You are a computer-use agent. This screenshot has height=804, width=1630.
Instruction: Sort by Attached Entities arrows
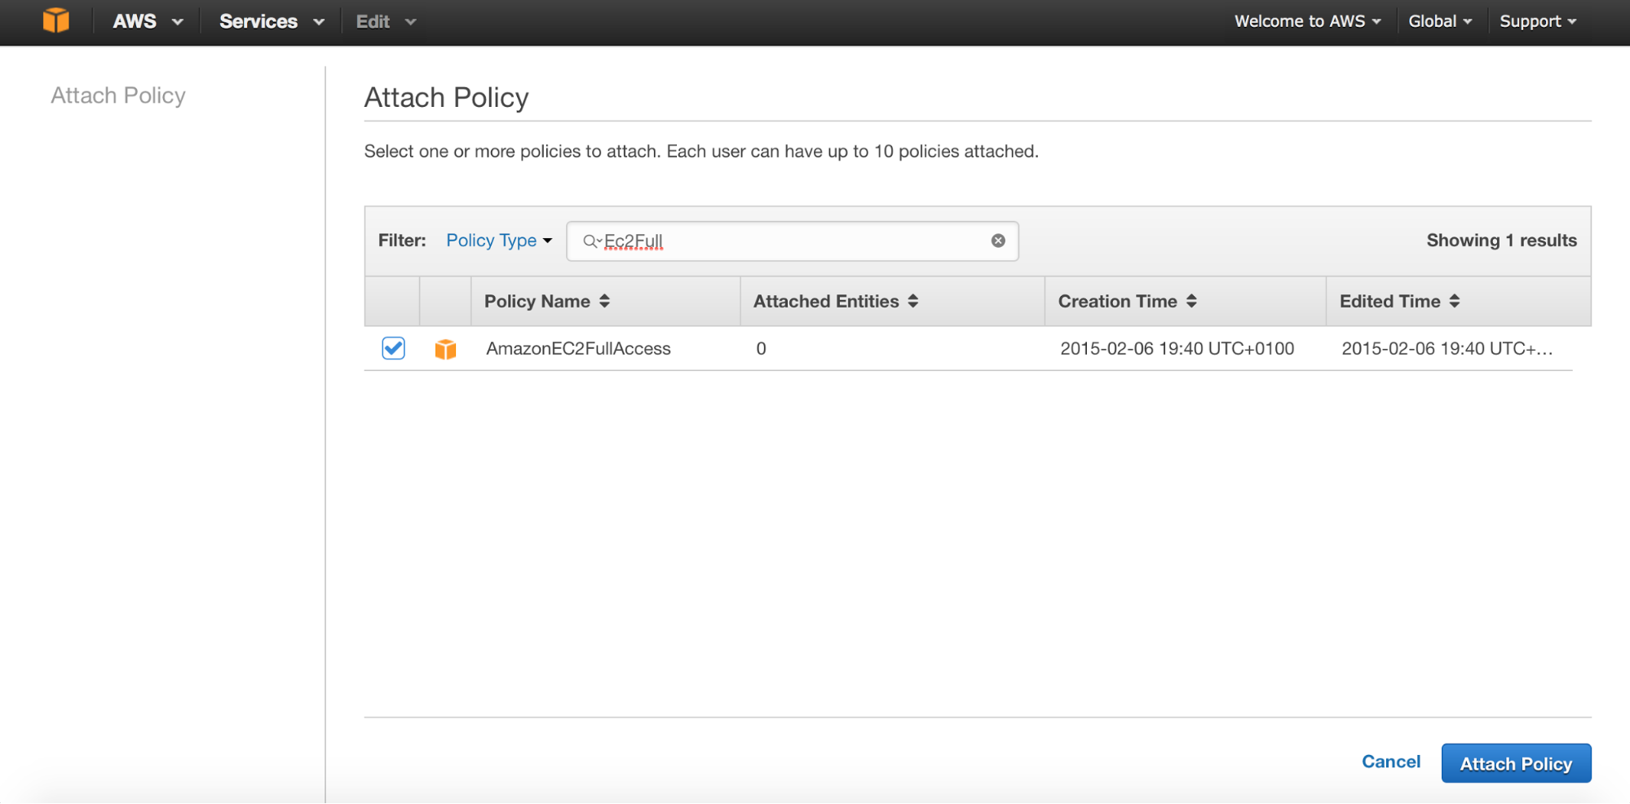[x=913, y=301]
